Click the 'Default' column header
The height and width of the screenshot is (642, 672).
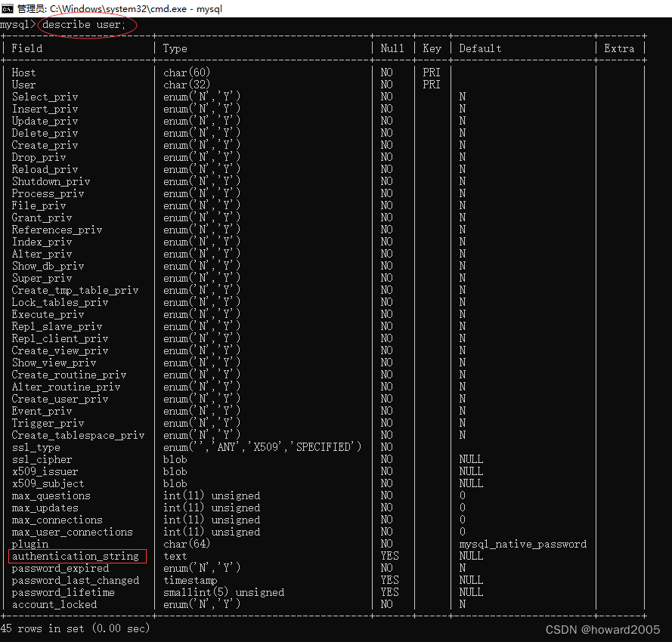pyautogui.click(x=480, y=48)
